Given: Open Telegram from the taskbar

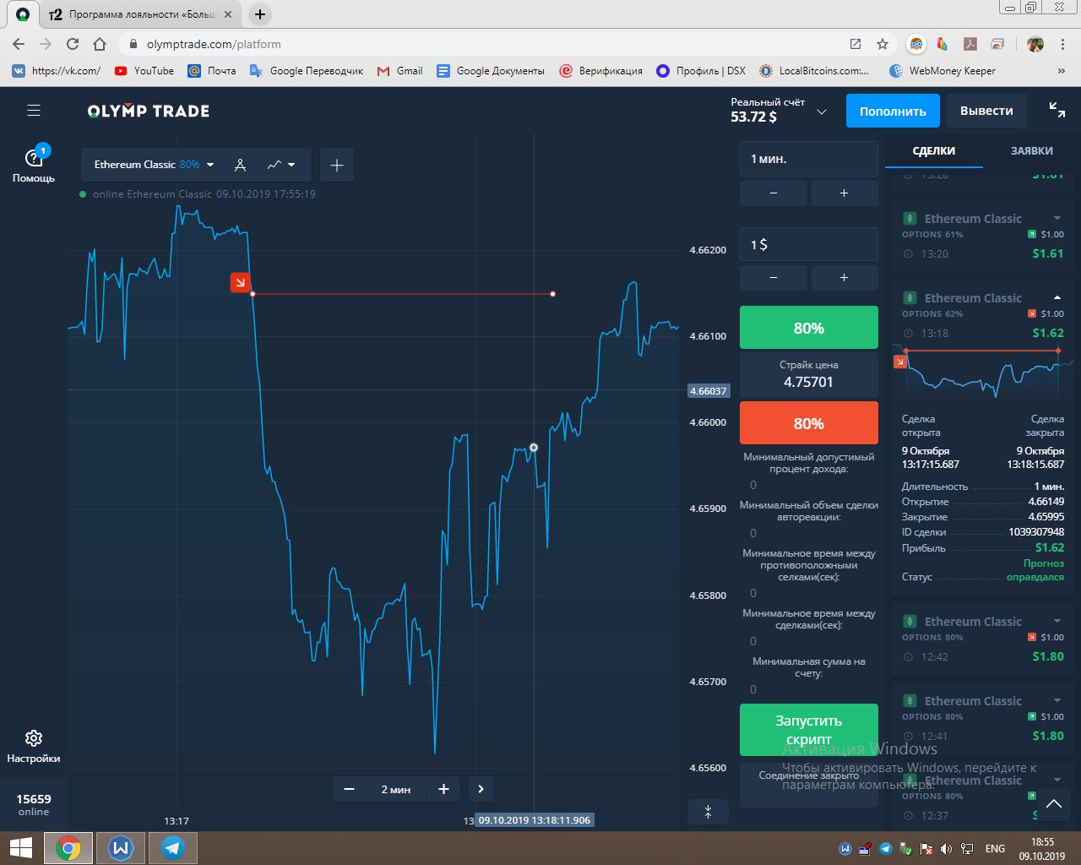Looking at the screenshot, I should coord(173,847).
